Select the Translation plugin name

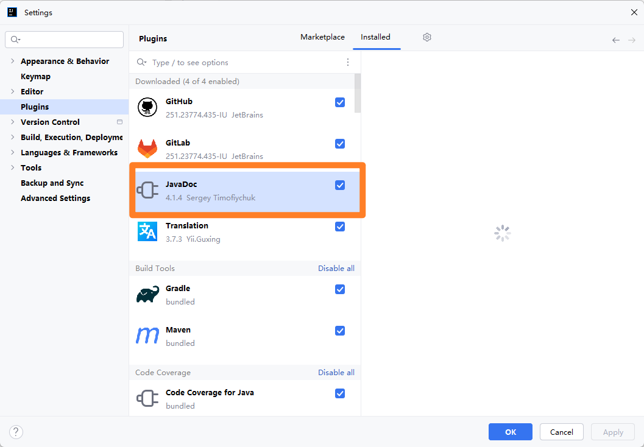pos(187,226)
